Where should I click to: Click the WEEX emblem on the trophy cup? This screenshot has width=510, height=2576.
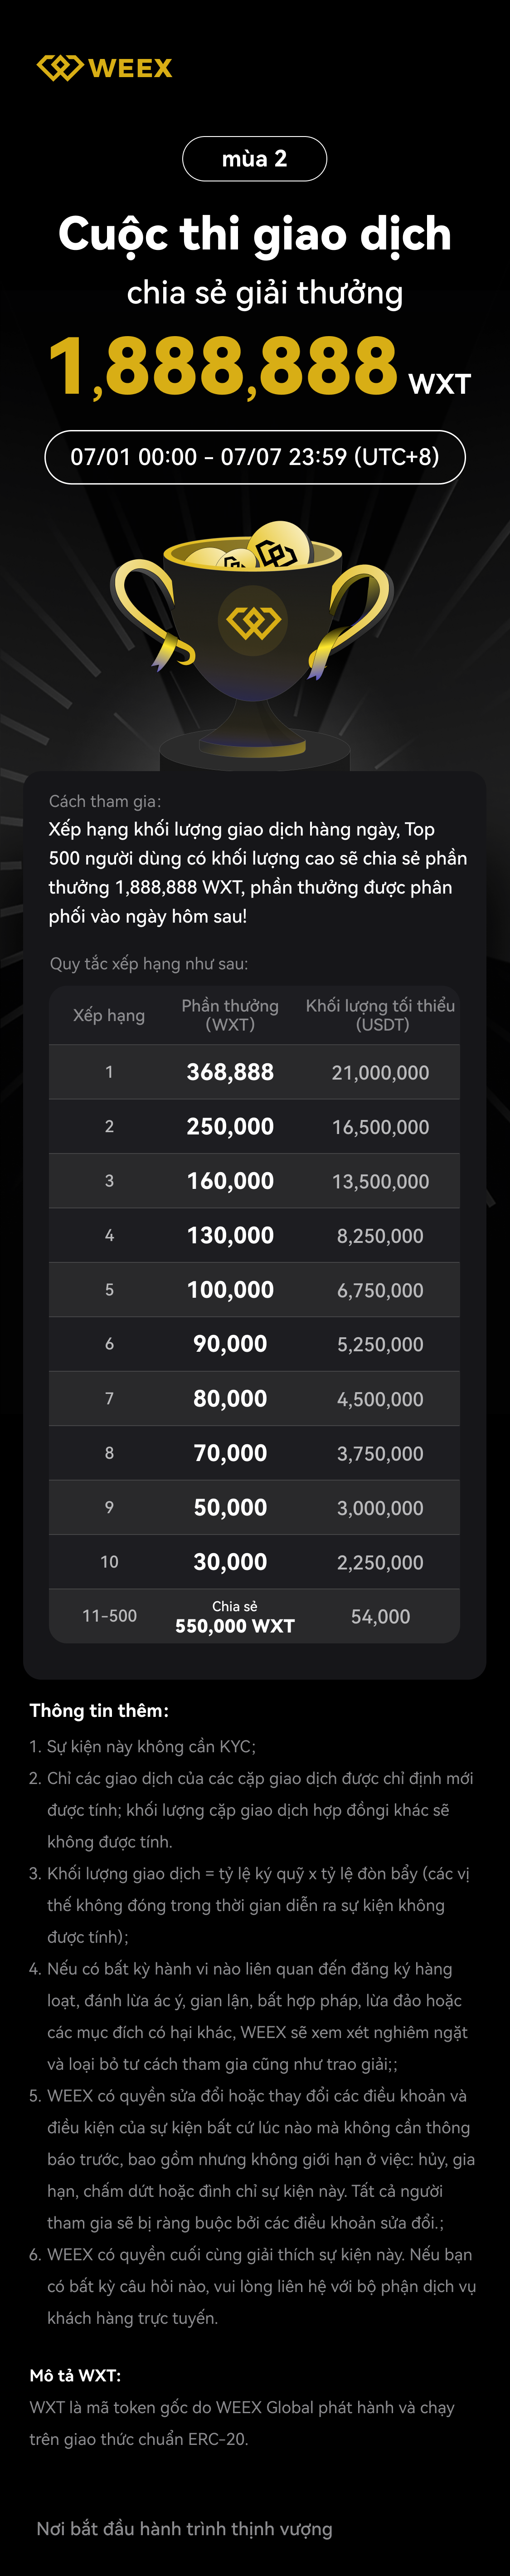(254, 622)
